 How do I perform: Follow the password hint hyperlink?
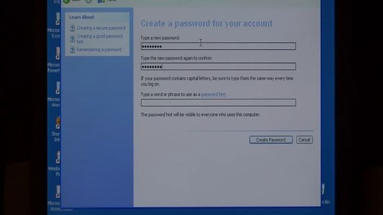(213, 94)
